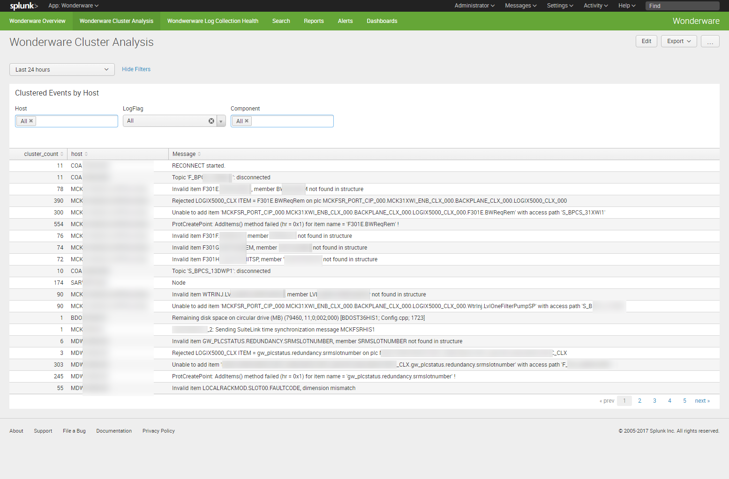Screen dimensions: 729x479
Task: Open the Support footer link
Action: (x=43, y=431)
